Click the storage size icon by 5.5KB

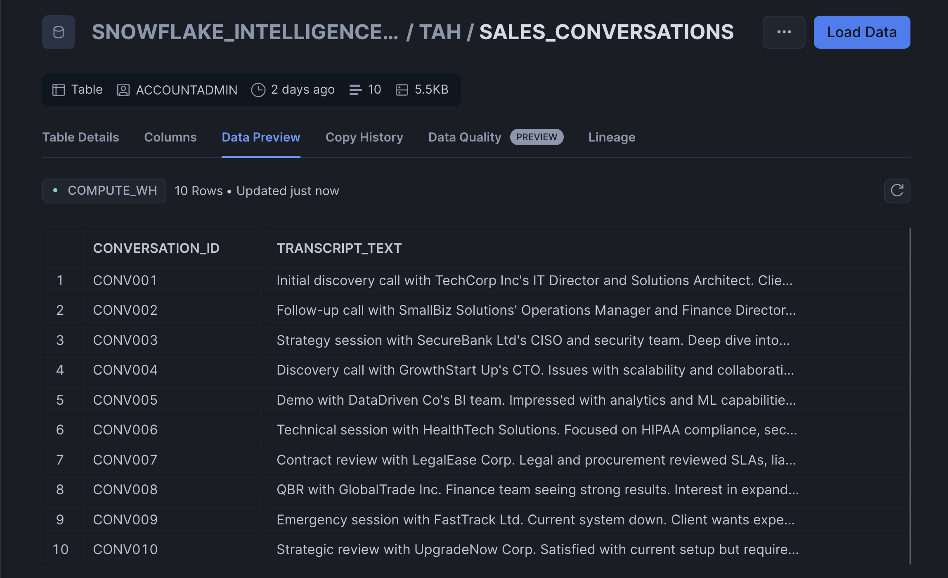402,90
